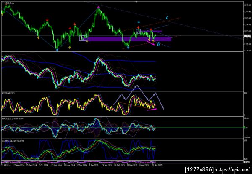Select the pink arrow in the RSI panel
The width and height of the screenshot is (252, 174).
click(x=152, y=110)
